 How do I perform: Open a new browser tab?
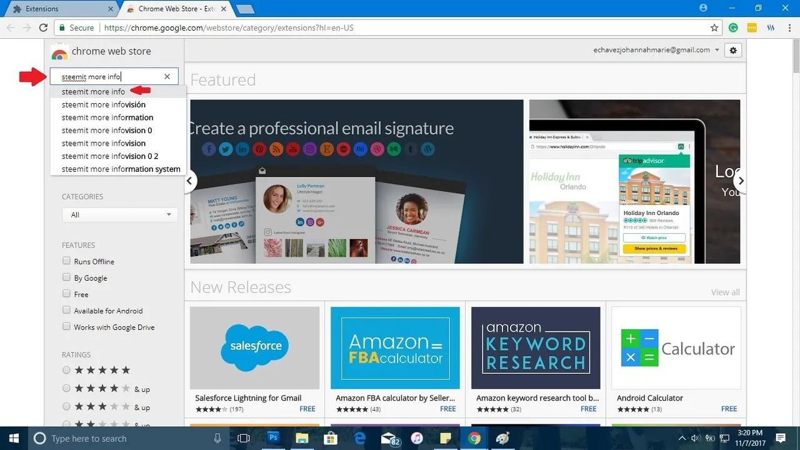[245, 9]
